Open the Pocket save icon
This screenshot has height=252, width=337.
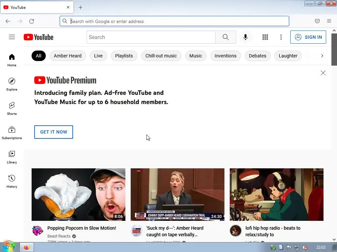tap(317, 21)
